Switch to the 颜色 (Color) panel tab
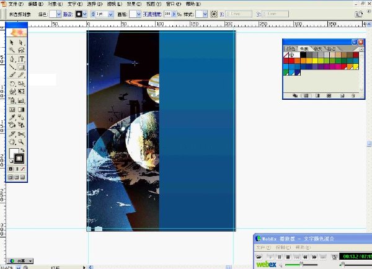The height and width of the screenshot is (269, 372). 290,48
